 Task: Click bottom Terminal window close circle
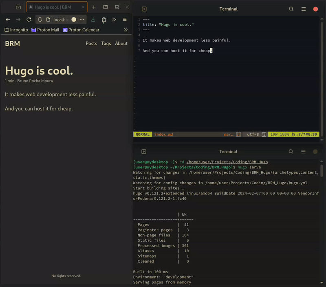click(x=315, y=152)
